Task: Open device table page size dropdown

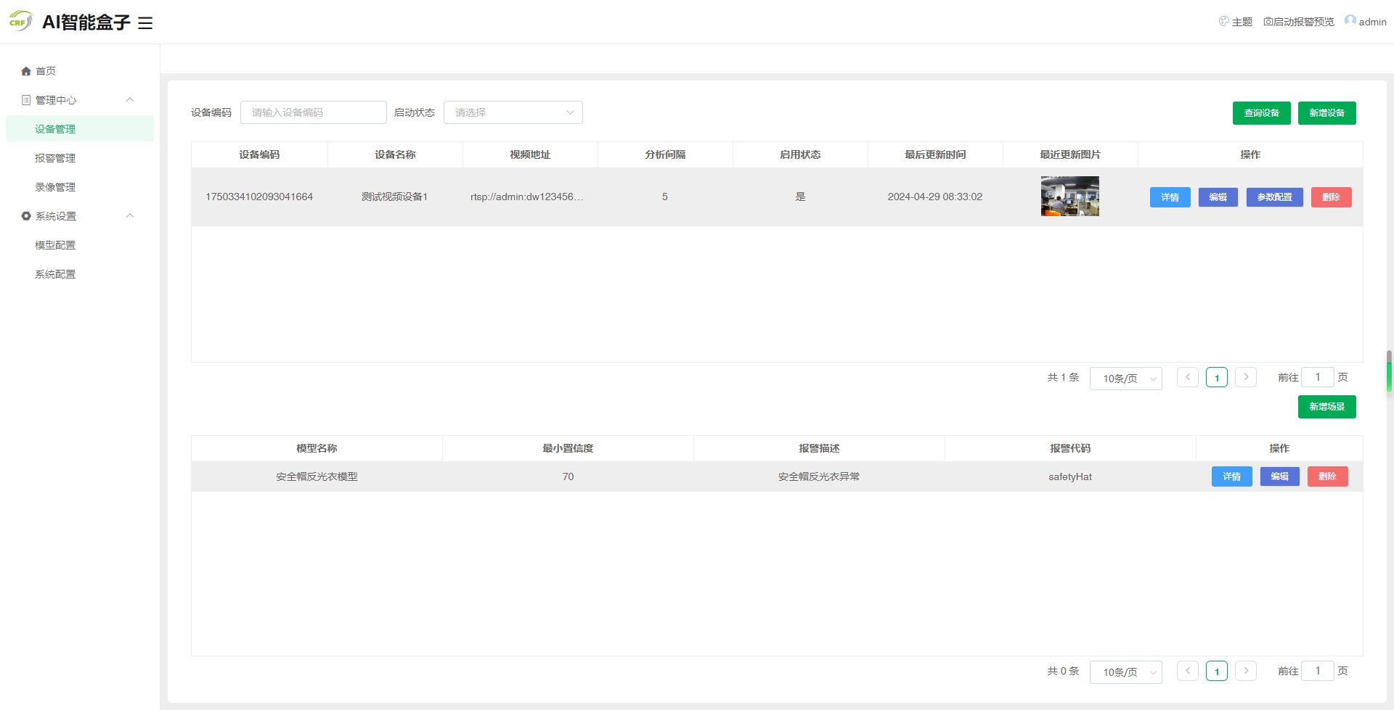Action: point(1125,379)
